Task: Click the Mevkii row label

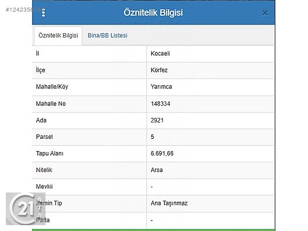Action: tap(44, 187)
